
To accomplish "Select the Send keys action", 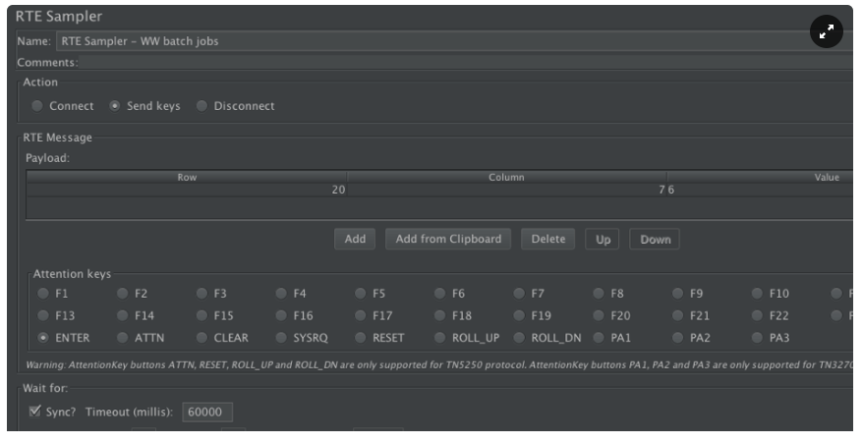I will (x=115, y=106).
